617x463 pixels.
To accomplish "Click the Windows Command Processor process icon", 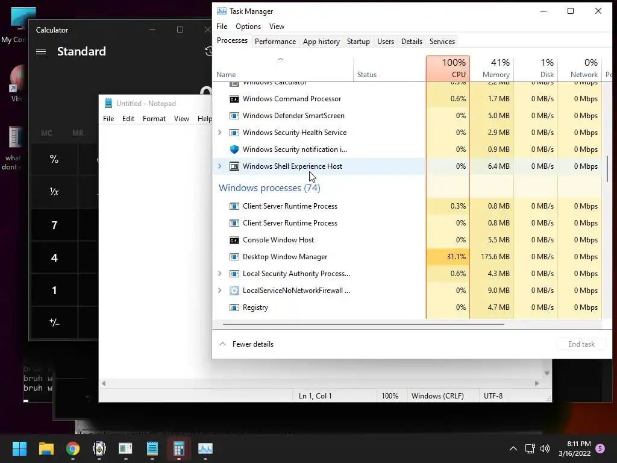I will click(x=234, y=99).
